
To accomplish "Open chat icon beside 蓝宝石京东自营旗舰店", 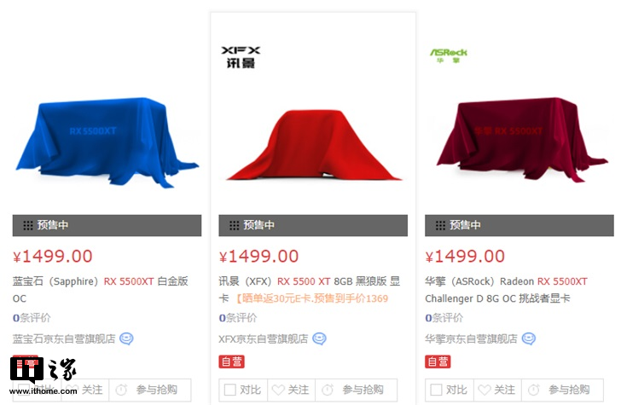I will tap(126, 338).
